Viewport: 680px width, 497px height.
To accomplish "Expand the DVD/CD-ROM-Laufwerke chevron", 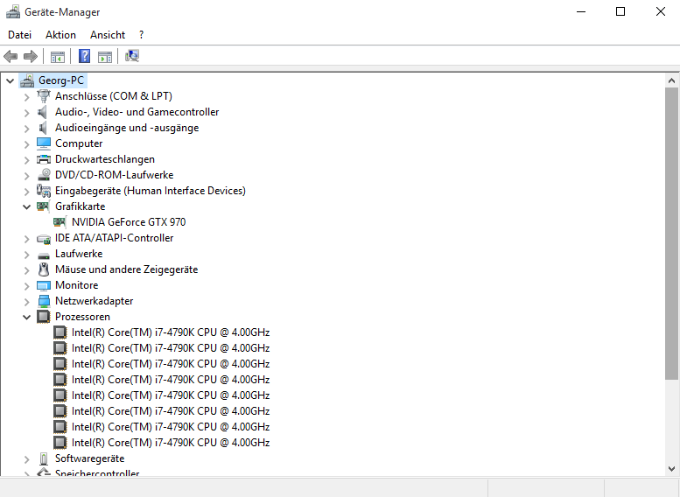I will [26, 176].
